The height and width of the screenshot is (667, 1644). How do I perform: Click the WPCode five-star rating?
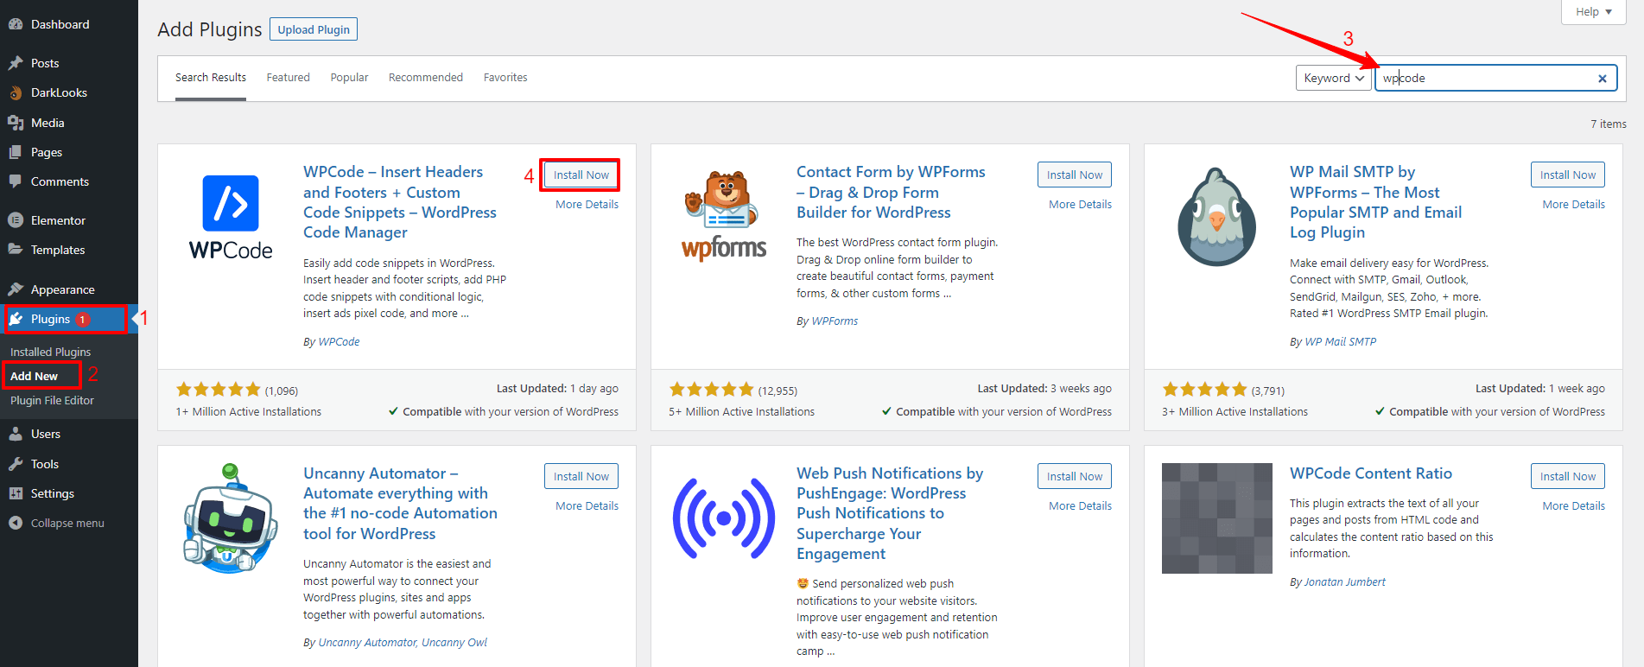(218, 390)
